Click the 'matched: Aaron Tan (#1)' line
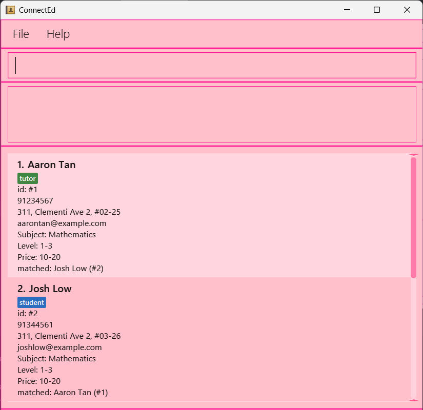The image size is (423, 410). pos(63,393)
